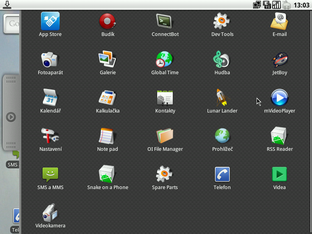The height and width of the screenshot is (234, 312).
Task: Open the E-mail app
Action: 279,21
